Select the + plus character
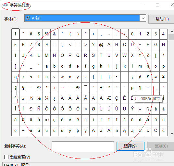Image resolution: width=174 pixels, height=166 pixels. pos(93,34)
